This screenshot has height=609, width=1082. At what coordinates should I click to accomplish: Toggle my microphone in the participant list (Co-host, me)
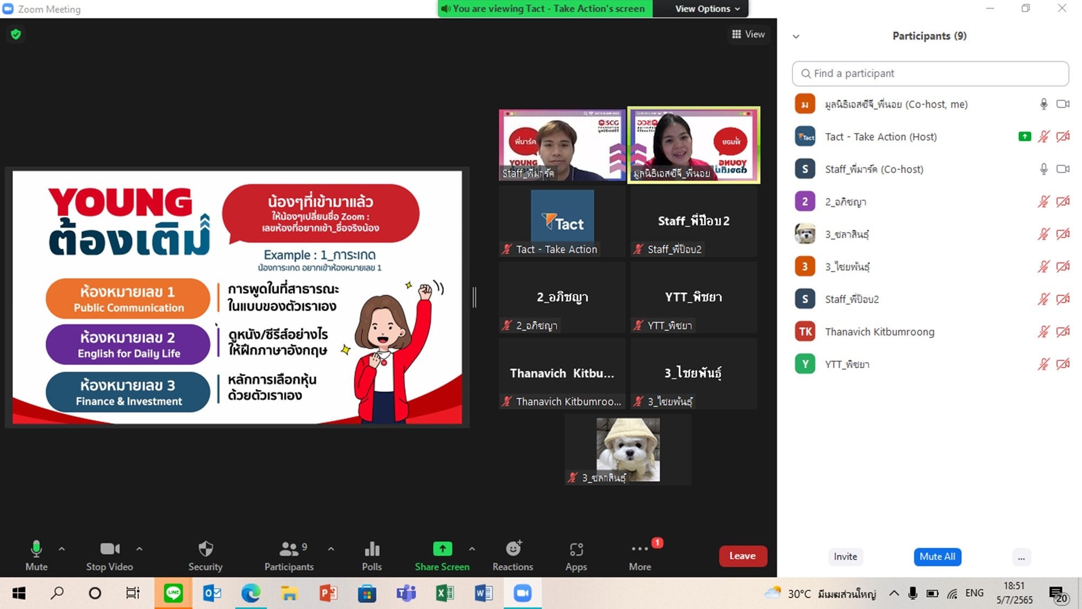(x=1044, y=104)
